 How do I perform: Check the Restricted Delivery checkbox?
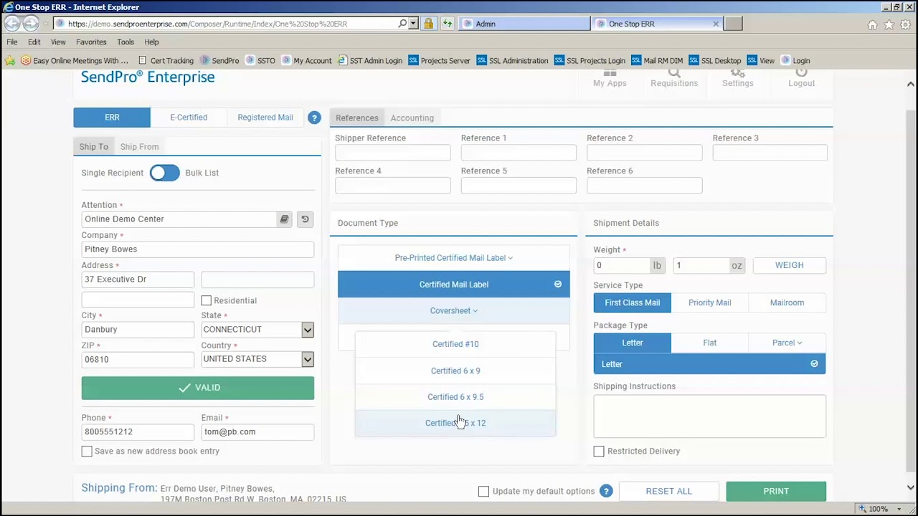(599, 451)
